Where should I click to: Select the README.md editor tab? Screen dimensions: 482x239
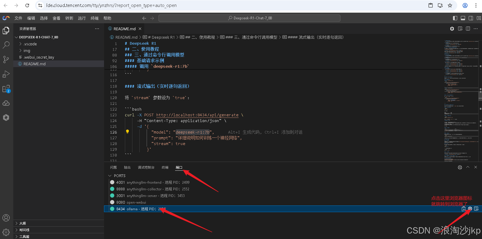[x=125, y=29]
